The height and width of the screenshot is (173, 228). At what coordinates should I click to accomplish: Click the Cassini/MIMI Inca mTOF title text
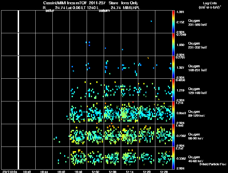click(x=65, y=3)
